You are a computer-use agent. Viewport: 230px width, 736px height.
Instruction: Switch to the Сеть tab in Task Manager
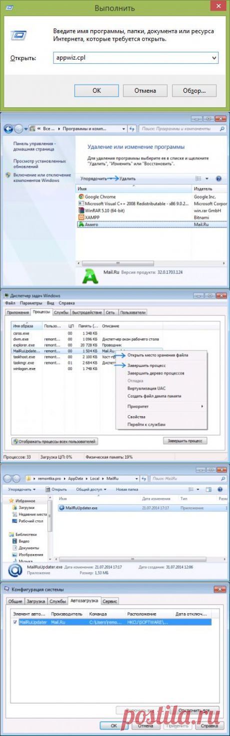tap(110, 312)
